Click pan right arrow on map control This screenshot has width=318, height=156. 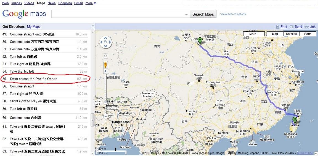110,42
